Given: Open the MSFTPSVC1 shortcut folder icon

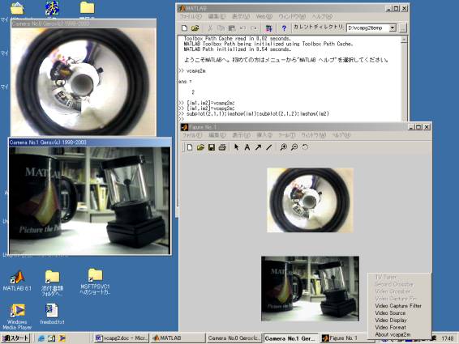Looking at the screenshot, I should click(x=95, y=281).
